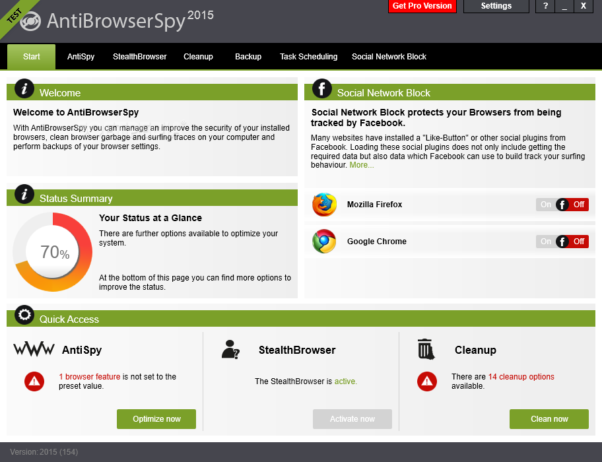This screenshot has height=462, width=602.
Task: Click the Cleanup trash can icon
Action: coord(426,349)
